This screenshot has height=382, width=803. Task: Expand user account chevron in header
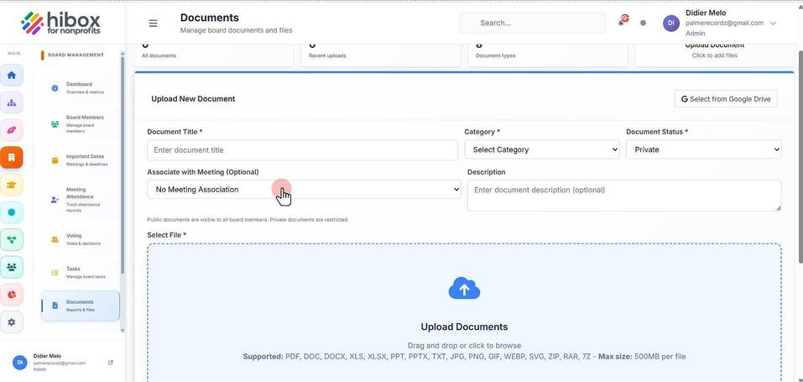click(x=773, y=23)
